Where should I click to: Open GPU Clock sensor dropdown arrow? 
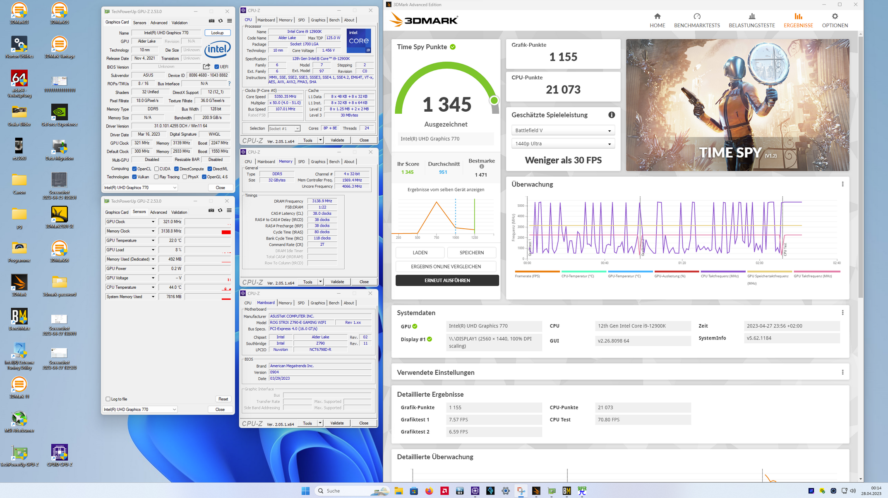coord(153,222)
